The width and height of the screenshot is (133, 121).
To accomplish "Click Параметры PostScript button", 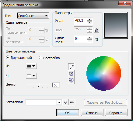I will click(105, 103).
